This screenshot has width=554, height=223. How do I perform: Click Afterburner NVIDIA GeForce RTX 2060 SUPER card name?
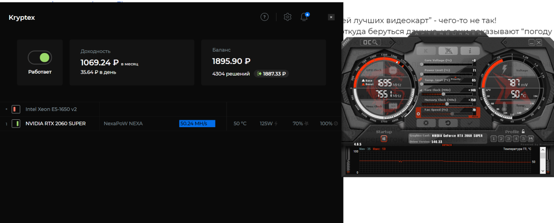tap(457, 135)
